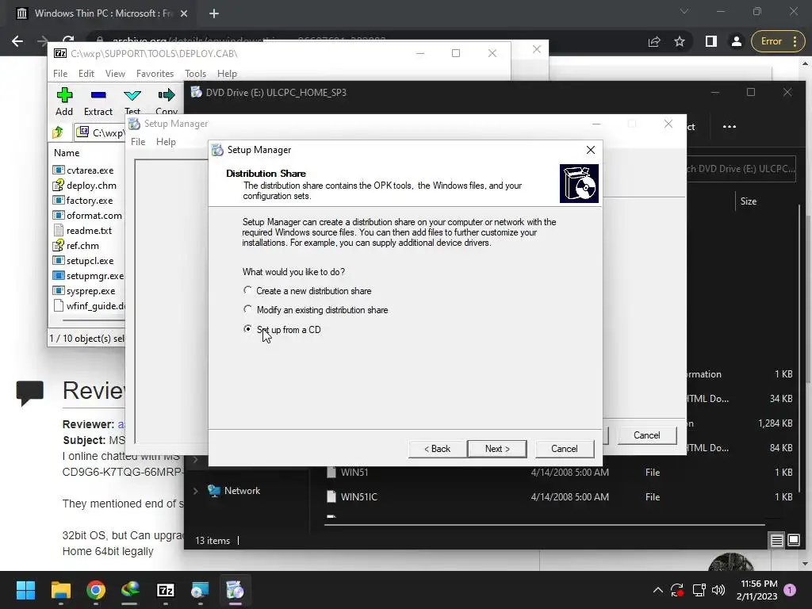Switch Explorer to details view
The width and height of the screenshot is (812, 609).
777,541
